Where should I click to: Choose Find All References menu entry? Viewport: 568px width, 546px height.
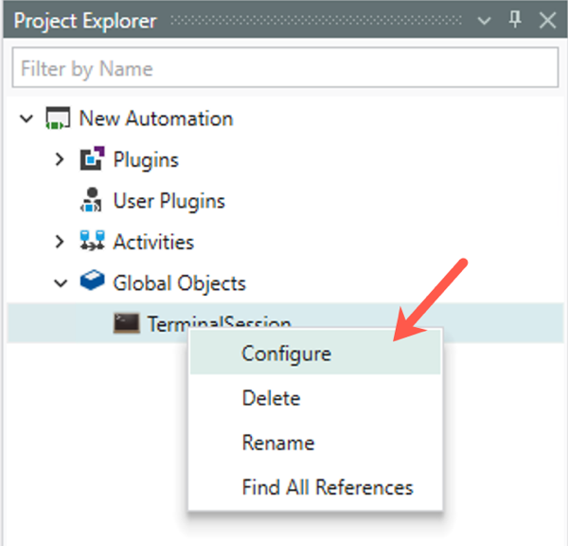(315, 487)
